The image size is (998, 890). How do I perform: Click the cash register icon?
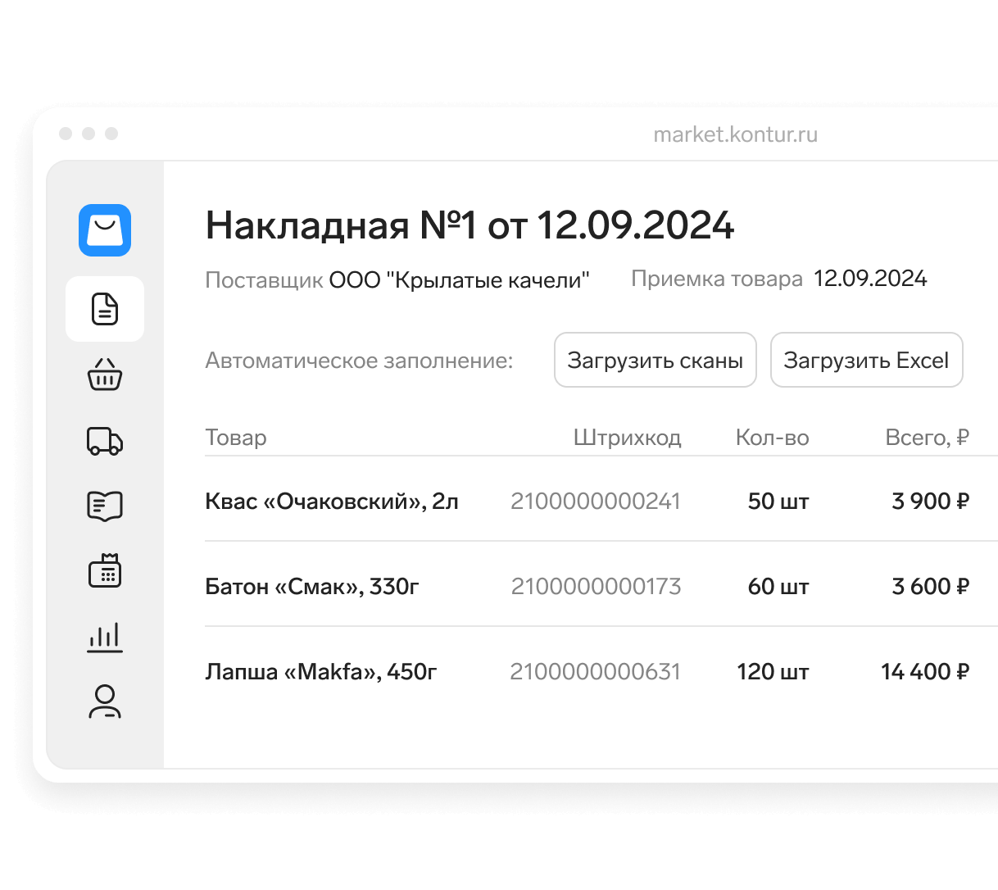[x=105, y=570]
